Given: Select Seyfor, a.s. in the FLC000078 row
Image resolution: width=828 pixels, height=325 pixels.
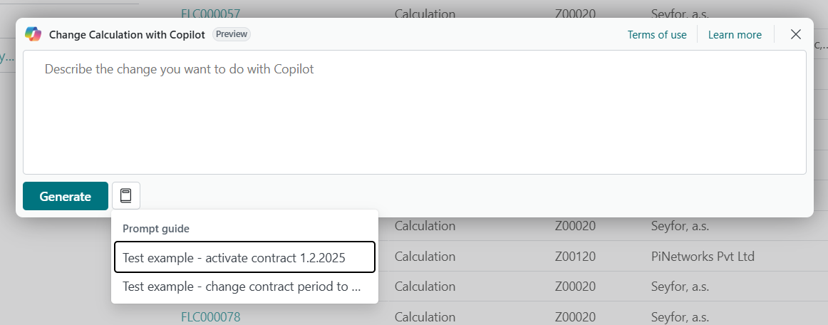Looking at the screenshot, I should click(681, 316).
